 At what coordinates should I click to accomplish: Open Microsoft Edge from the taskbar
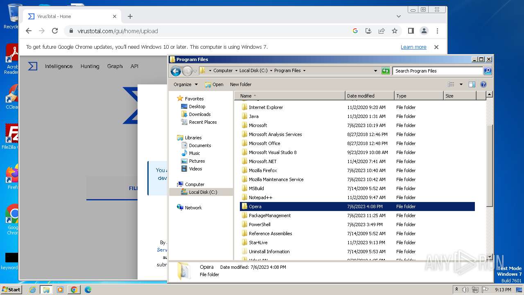click(88, 290)
